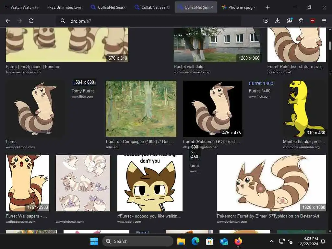Click the Furret Pokédex: stats title
The width and height of the screenshot is (332, 249).
coord(296,67)
